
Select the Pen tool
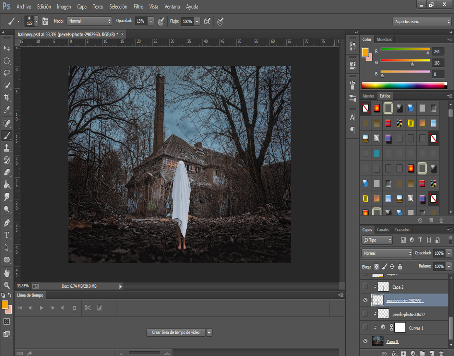click(x=7, y=223)
